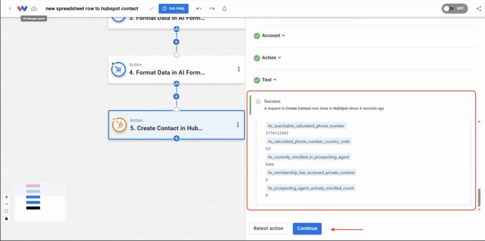Add a step below Create Contact in HubSpot

point(176,138)
